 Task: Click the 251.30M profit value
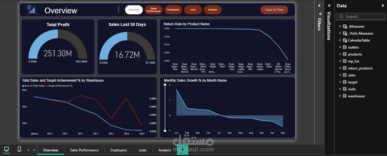point(58,53)
